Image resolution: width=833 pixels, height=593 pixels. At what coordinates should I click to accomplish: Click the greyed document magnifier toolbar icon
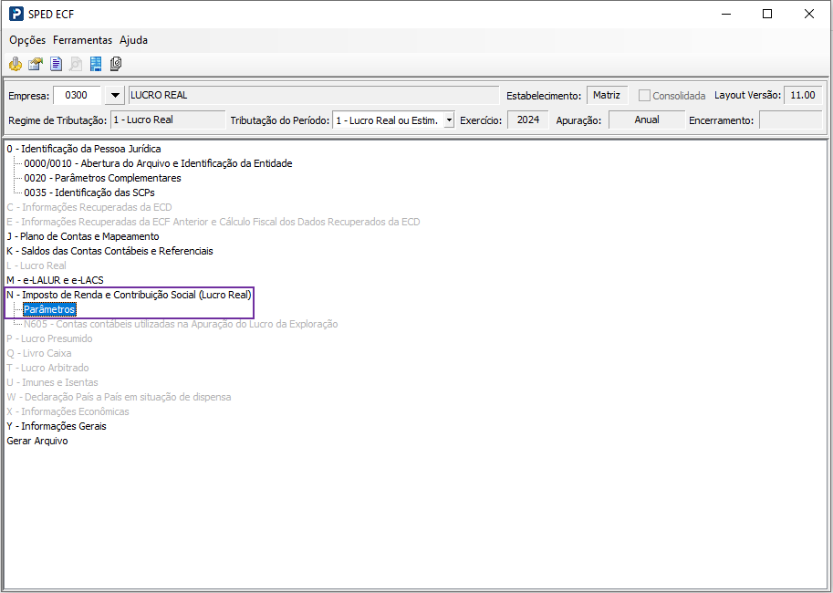click(76, 64)
